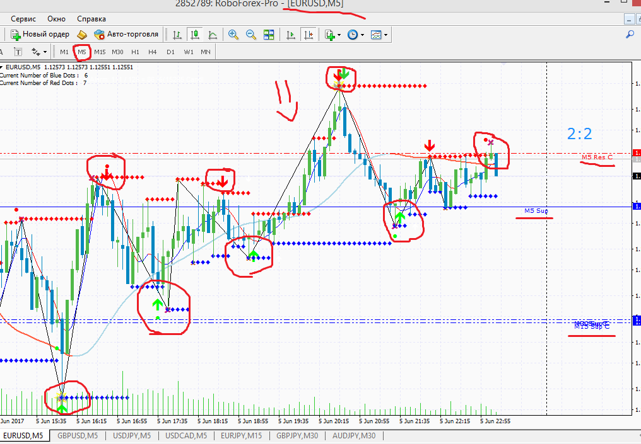The height and width of the screenshot is (444, 641).
Task: Click the M5 Res C level label
Action: (x=597, y=157)
